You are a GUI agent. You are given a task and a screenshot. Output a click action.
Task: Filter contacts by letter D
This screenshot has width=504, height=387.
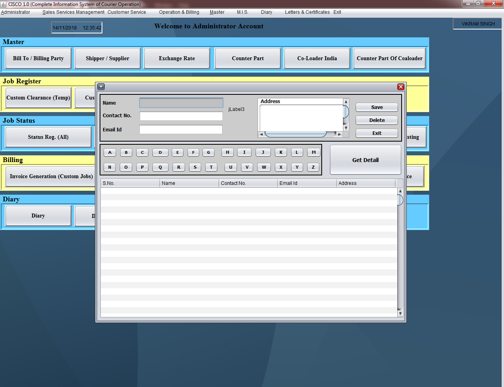(x=160, y=153)
